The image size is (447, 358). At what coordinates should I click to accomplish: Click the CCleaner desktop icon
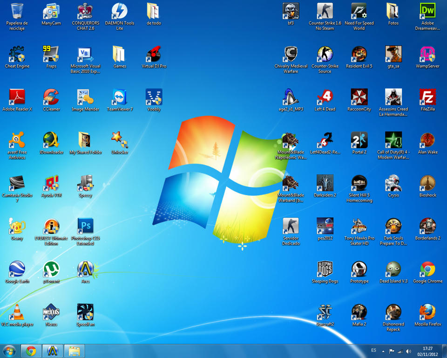(x=51, y=97)
